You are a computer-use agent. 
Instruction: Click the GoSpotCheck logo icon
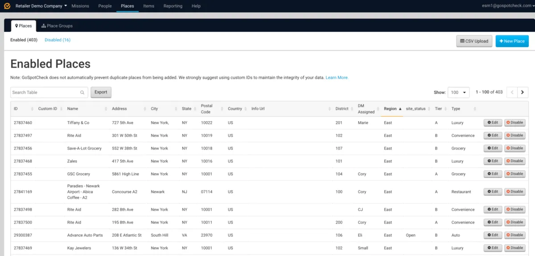(7, 6)
